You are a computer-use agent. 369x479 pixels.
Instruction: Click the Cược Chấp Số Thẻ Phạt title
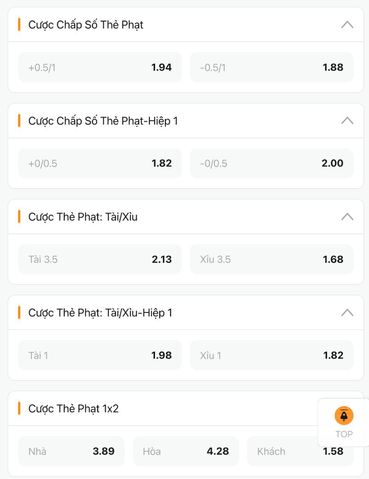coord(86,25)
